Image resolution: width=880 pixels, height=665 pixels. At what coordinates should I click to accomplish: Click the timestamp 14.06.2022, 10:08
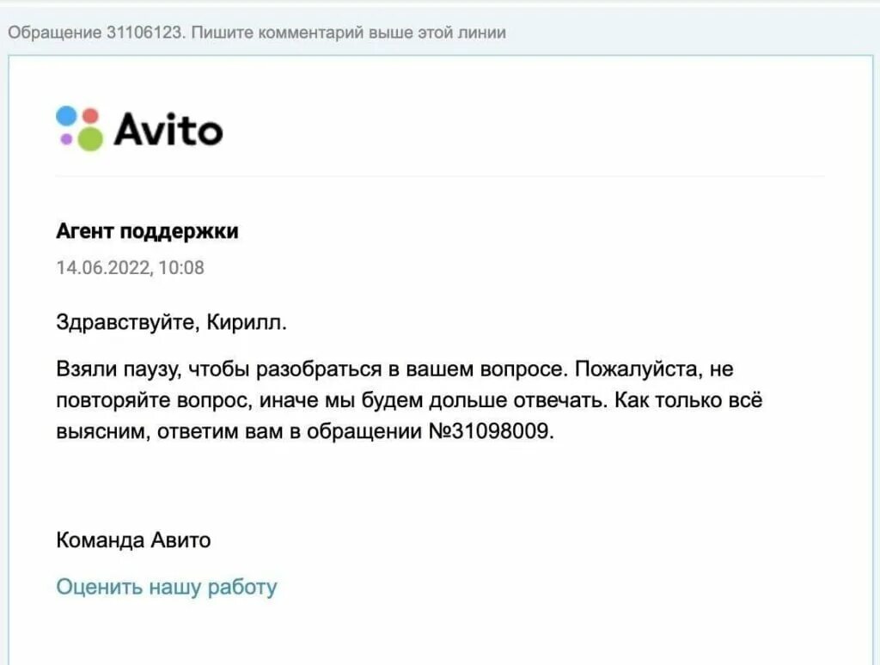coord(130,267)
